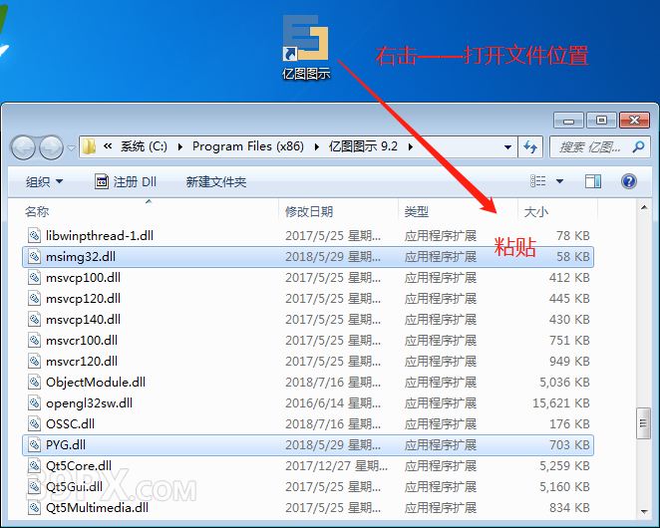The image size is (660, 528).
Task: Click 15,621 KB size of opengl32sw.dll
Action: [x=561, y=403]
